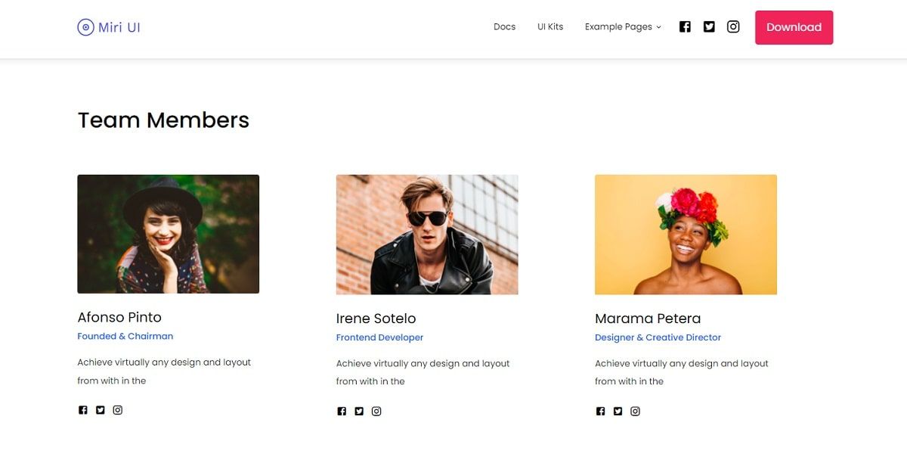Click Afonso Pinto's Twitter icon
This screenshot has height=460, width=907.
point(100,409)
